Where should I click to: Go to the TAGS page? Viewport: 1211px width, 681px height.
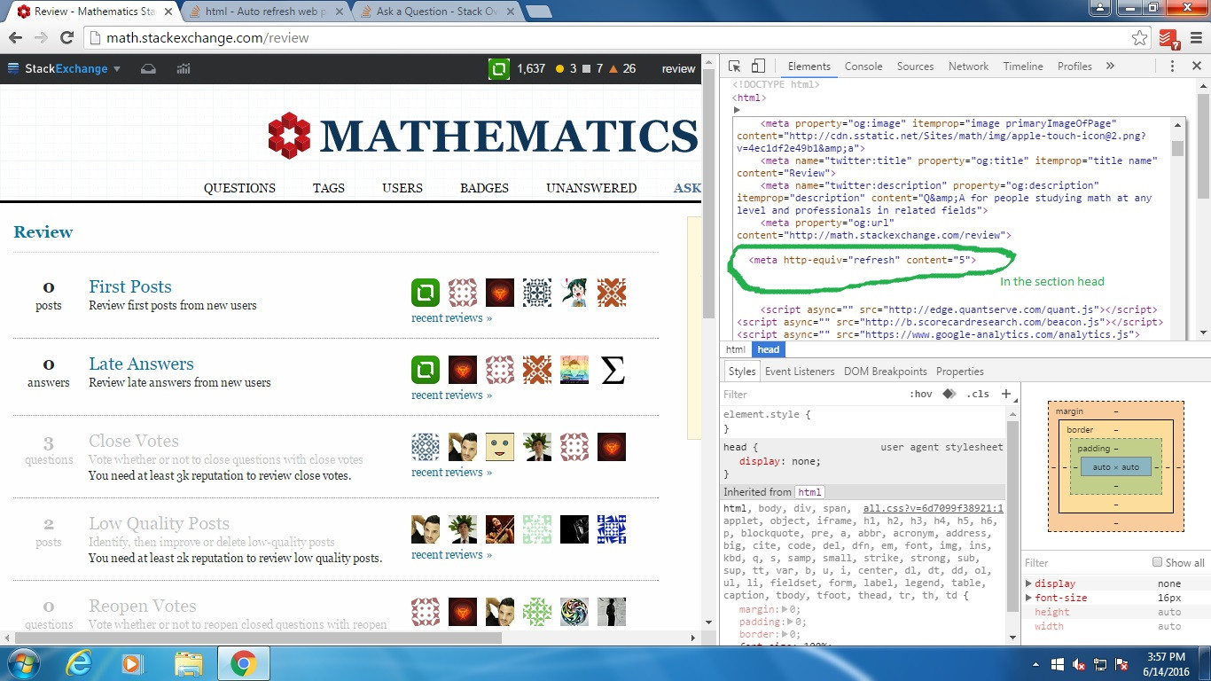coord(328,188)
